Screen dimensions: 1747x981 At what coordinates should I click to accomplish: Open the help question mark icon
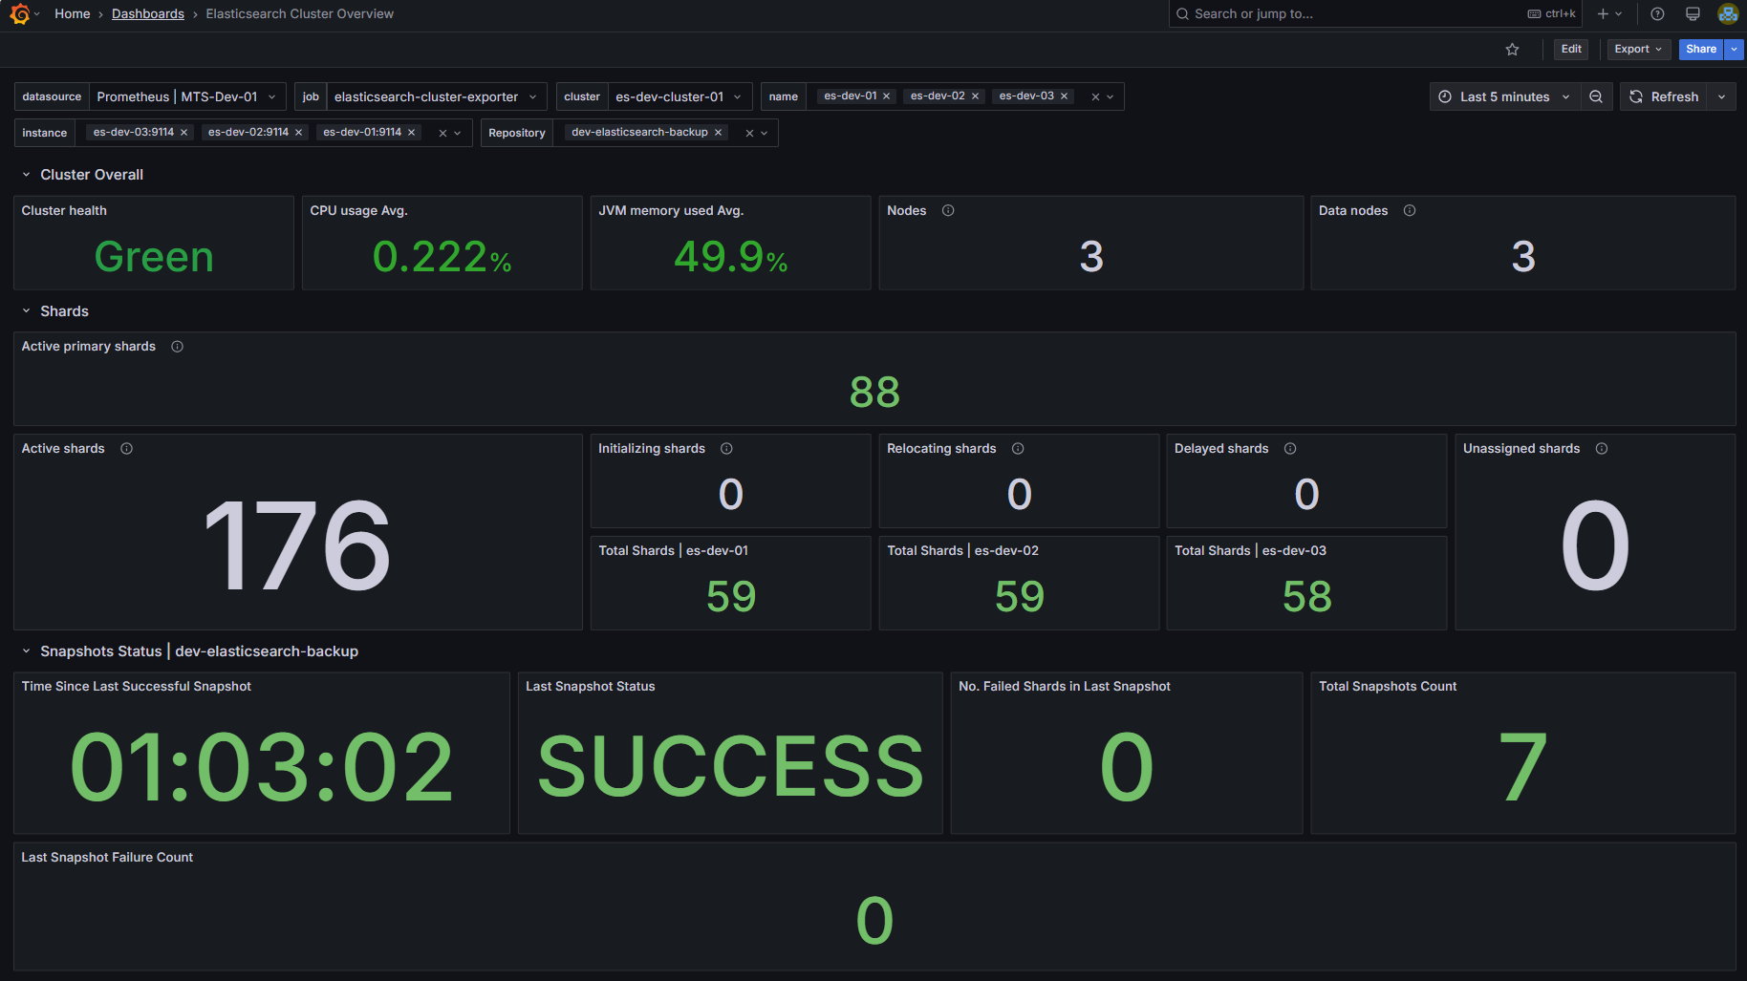coord(1657,13)
